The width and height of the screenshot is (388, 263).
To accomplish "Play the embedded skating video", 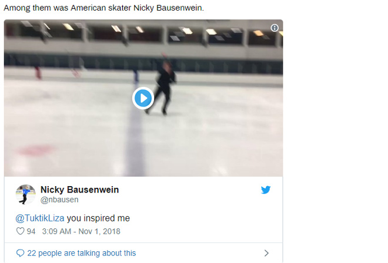I will coord(143,98).
